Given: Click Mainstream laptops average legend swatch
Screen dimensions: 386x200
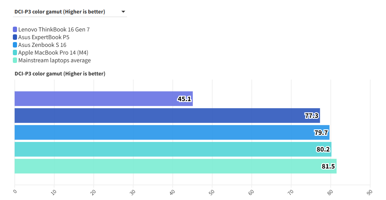Looking at the screenshot, I should point(15,60).
